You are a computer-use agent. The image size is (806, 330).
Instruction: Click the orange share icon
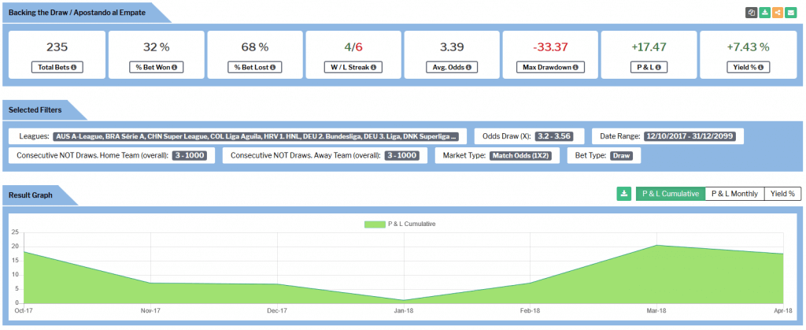778,13
